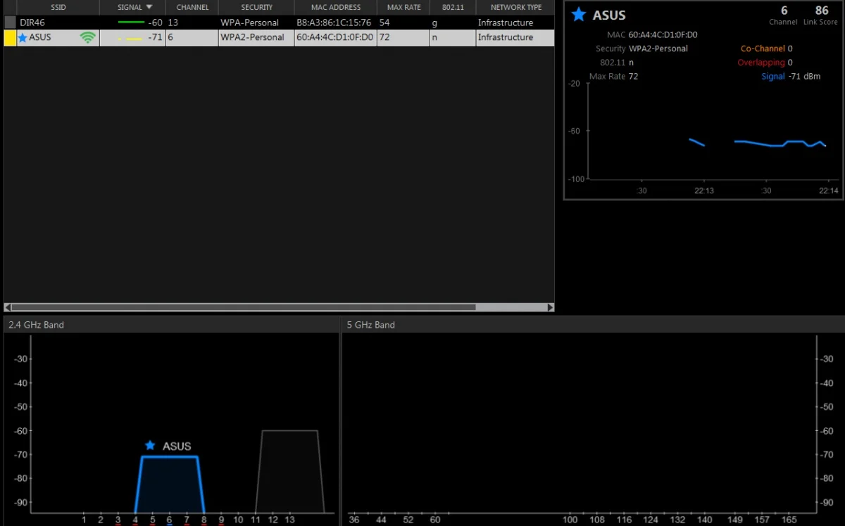Click the gray color swatch of the DIR46 row
The height and width of the screenshot is (526, 845).
tap(10, 23)
